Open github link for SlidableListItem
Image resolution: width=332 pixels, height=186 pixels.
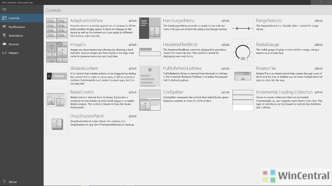[132, 68]
